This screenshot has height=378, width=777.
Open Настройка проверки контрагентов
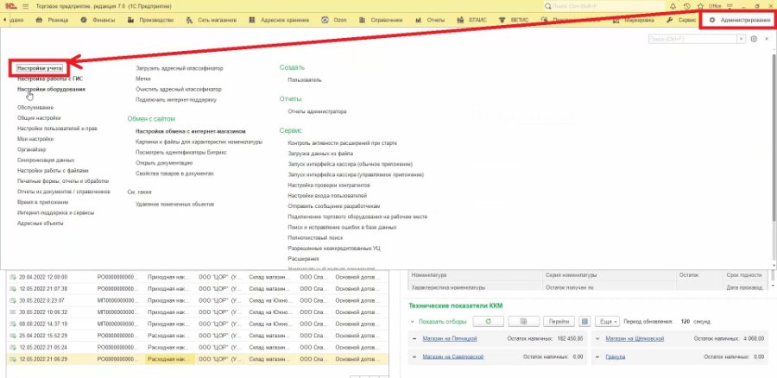[x=329, y=185]
